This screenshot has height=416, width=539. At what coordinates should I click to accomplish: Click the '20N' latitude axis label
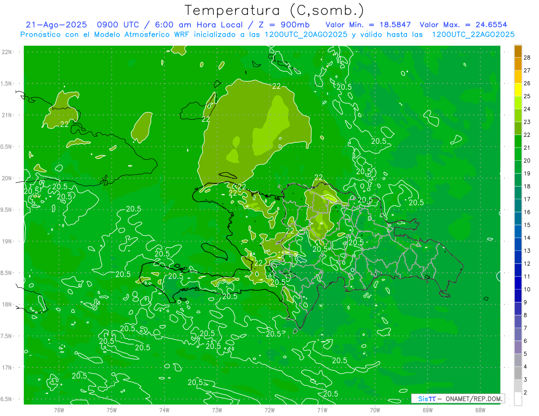[x=7, y=178]
